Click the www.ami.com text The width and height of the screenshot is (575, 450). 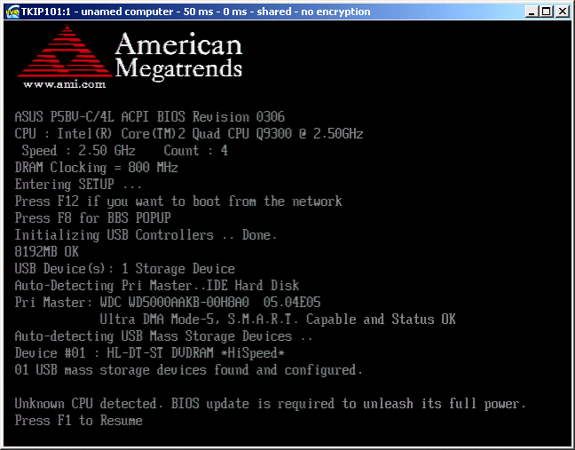click(65, 84)
